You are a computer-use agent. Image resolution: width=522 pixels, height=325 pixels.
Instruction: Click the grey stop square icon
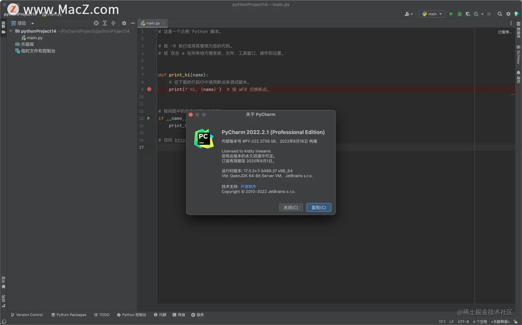(x=489, y=14)
